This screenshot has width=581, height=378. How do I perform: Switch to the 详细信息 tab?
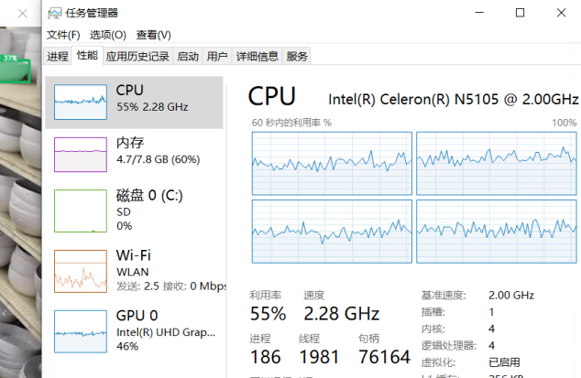[257, 56]
